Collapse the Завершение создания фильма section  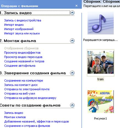[x=72, y=73]
